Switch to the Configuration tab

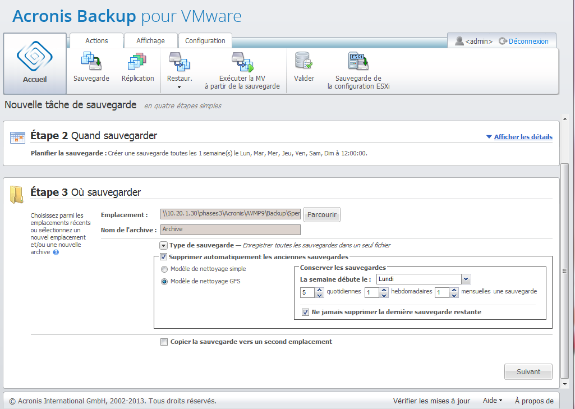[x=205, y=41]
